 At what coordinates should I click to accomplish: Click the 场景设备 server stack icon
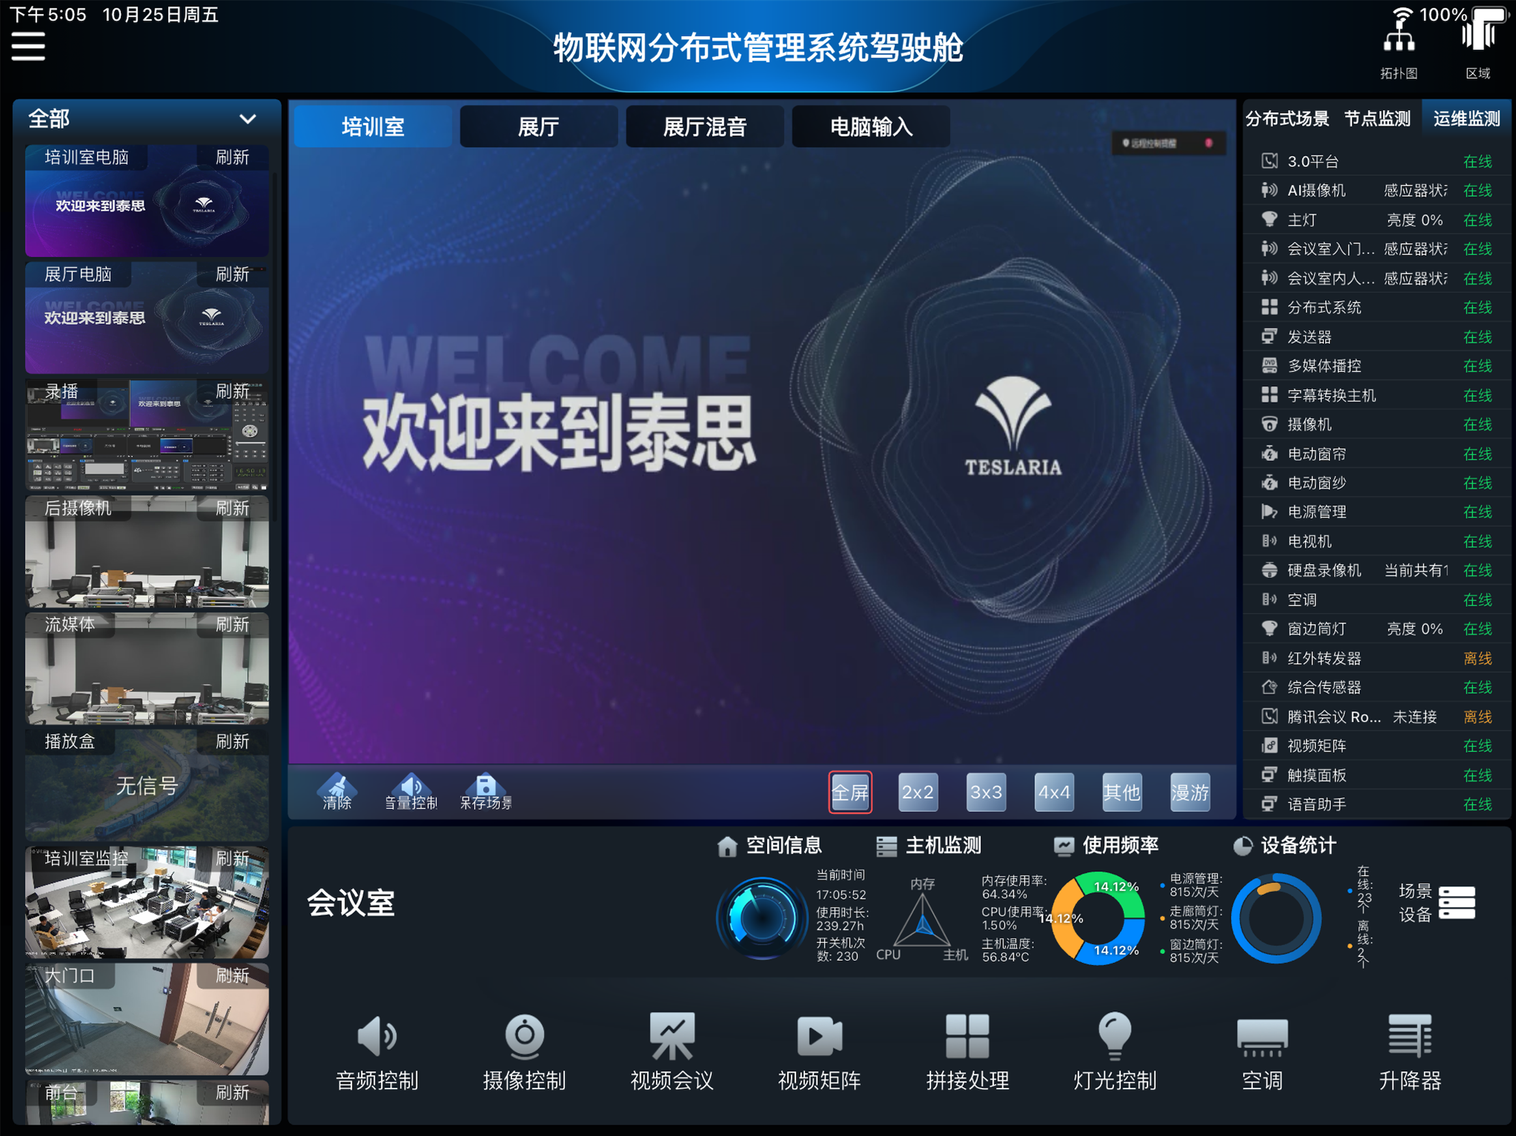(1457, 902)
